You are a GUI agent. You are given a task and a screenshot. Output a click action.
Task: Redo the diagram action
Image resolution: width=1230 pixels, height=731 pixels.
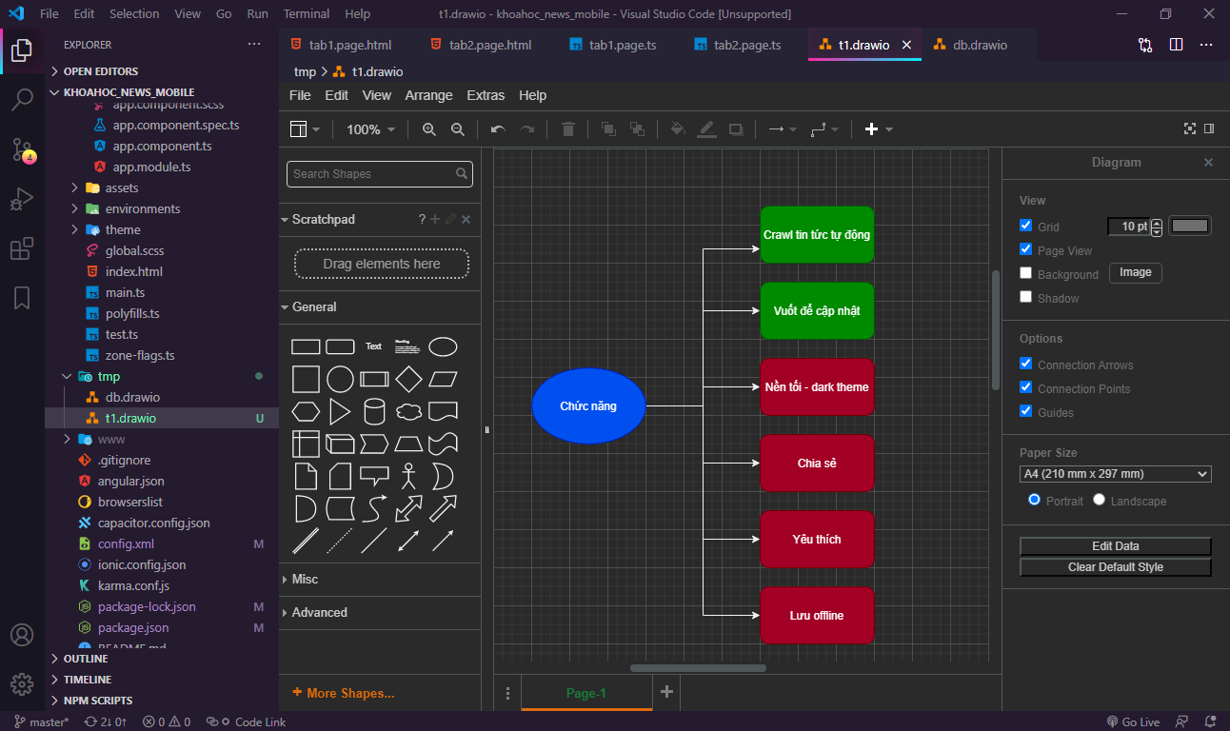pyautogui.click(x=526, y=129)
